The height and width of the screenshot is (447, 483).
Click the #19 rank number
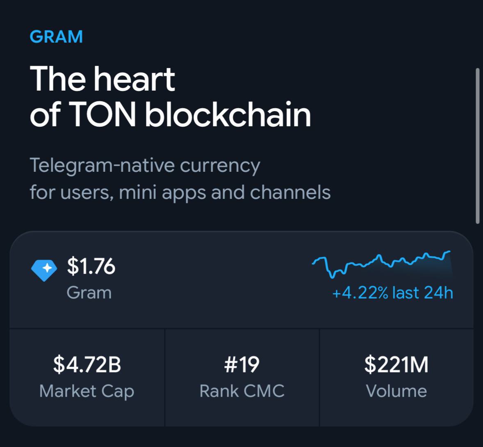pos(242,365)
